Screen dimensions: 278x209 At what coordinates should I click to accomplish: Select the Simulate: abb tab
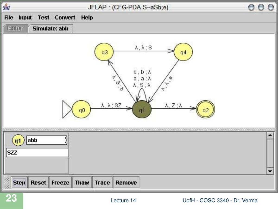[50, 29]
